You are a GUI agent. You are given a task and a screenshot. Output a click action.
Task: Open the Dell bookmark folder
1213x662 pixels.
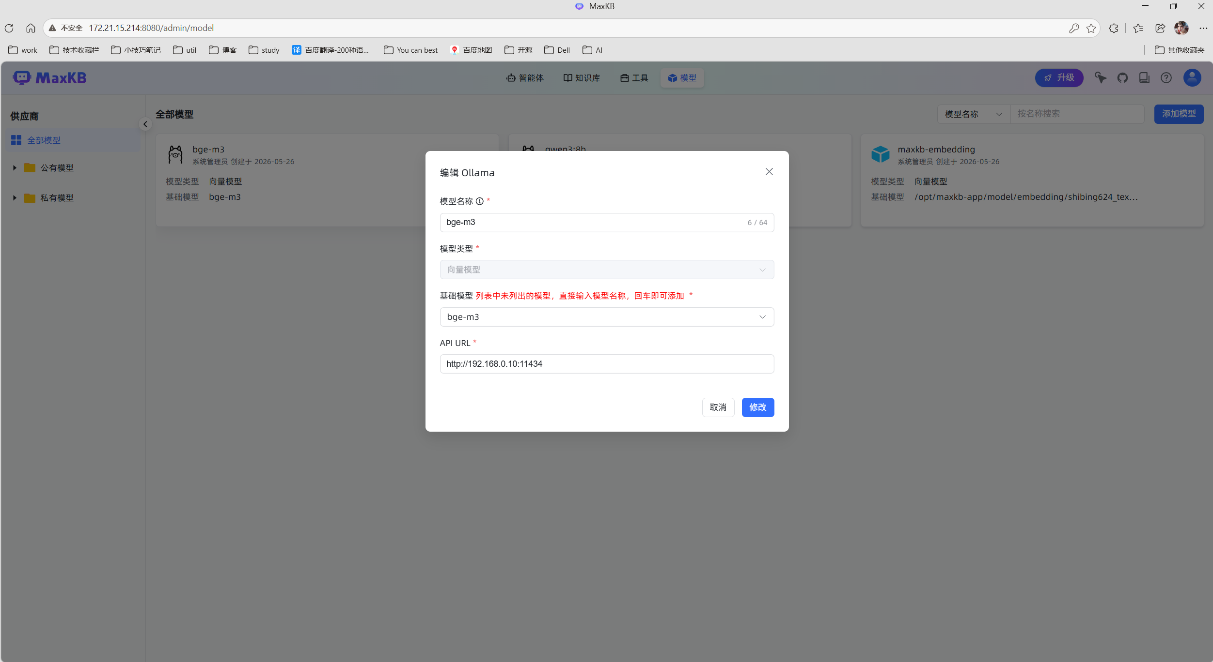coord(557,50)
